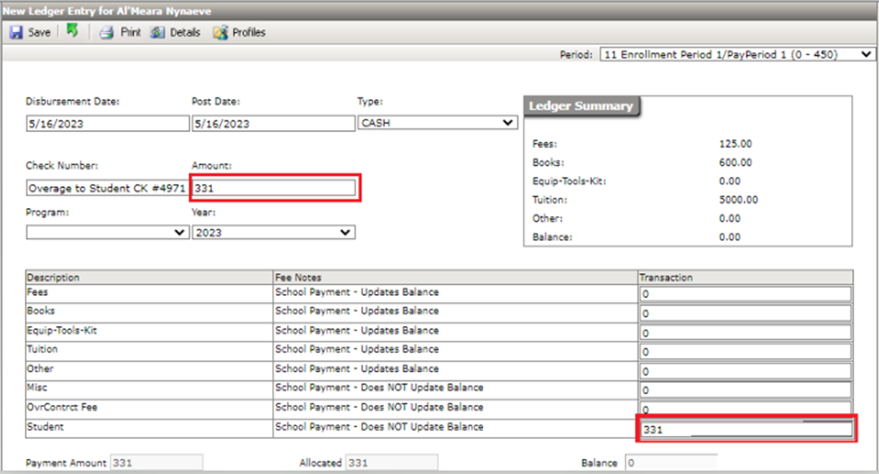Image resolution: width=879 pixels, height=474 pixels.
Task: Click the Ledger Summary header
Action: (581, 106)
